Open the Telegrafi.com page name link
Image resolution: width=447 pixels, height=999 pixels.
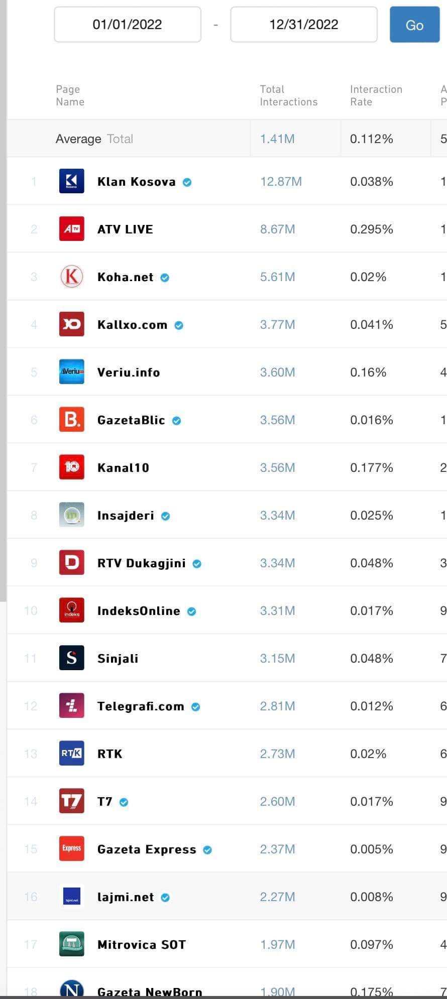pyautogui.click(x=141, y=706)
